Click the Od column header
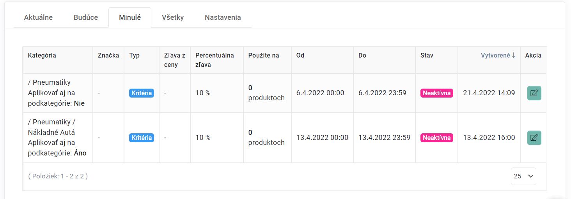This screenshot has height=199, width=571. click(300, 55)
